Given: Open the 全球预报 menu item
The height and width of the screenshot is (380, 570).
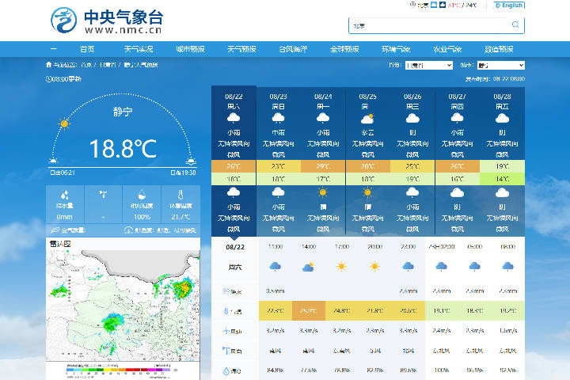Looking at the screenshot, I should click(344, 49).
